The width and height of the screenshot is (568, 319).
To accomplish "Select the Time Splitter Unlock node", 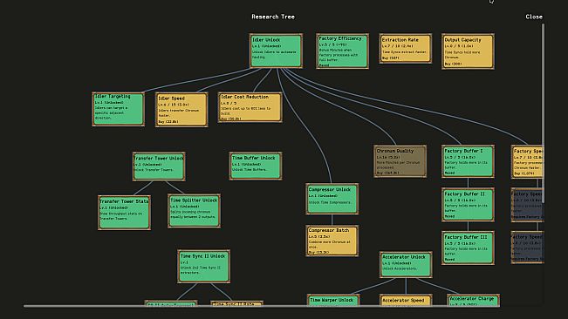I will coord(194,211).
